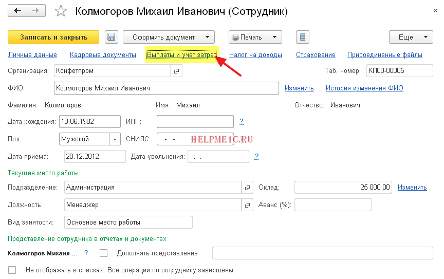The height and width of the screenshot is (279, 444).
Task: Open the Оформить документ dropdown
Action: coord(169,37)
